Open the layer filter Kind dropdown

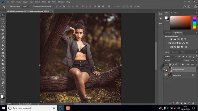click(170, 57)
